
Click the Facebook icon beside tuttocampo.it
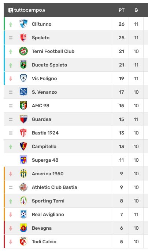(11, 10)
